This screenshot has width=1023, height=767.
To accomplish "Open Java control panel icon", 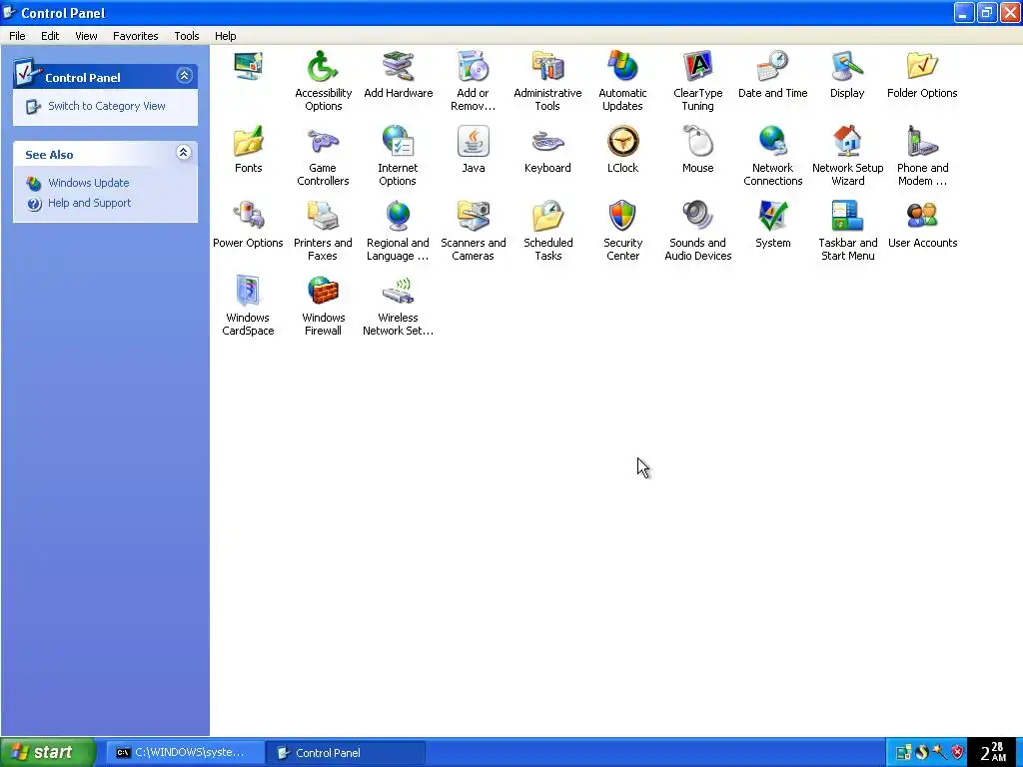I will [473, 141].
